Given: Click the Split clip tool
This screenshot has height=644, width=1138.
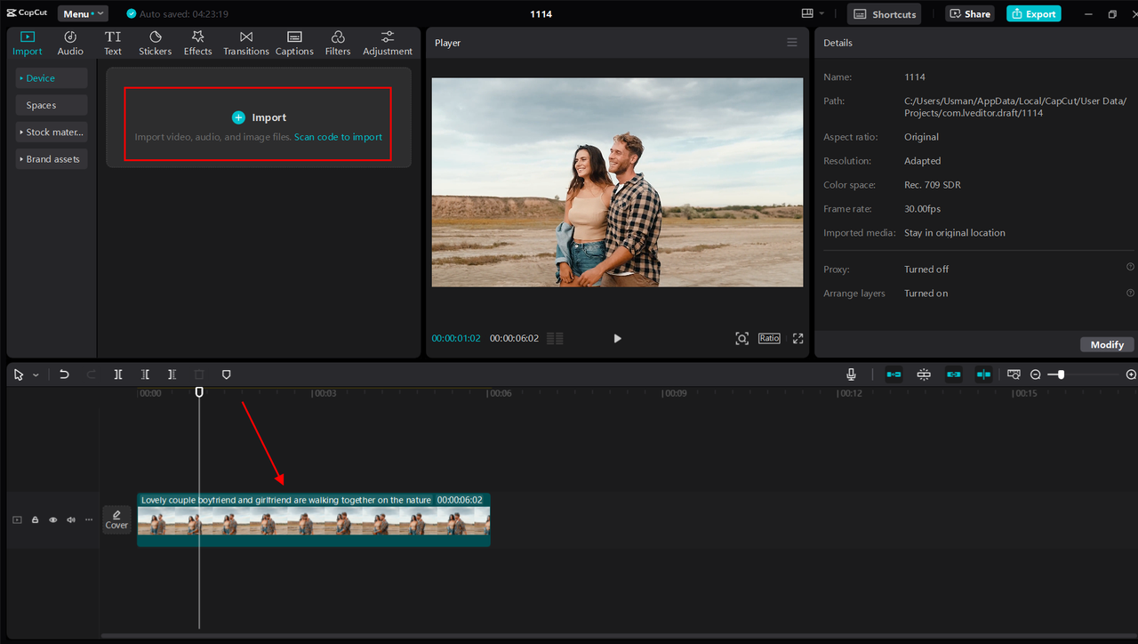Looking at the screenshot, I should tap(117, 374).
